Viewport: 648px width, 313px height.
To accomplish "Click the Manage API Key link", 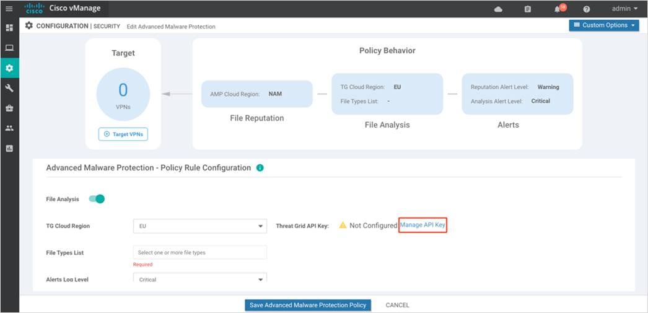I will pyautogui.click(x=423, y=225).
